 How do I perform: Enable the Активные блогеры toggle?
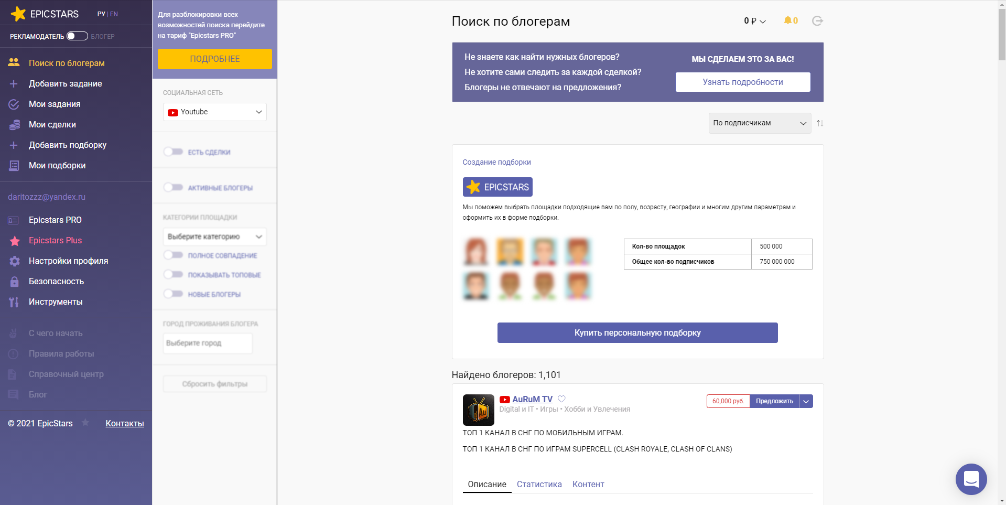pyautogui.click(x=173, y=188)
